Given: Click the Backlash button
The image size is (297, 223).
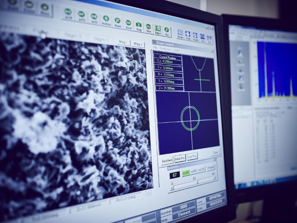Looking at the screenshot, I should pyautogui.click(x=167, y=160).
